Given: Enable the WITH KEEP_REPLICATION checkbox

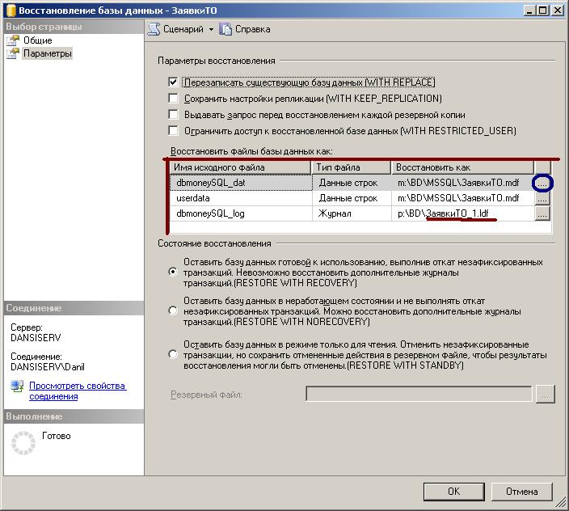Looking at the screenshot, I should tap(173, 99).
